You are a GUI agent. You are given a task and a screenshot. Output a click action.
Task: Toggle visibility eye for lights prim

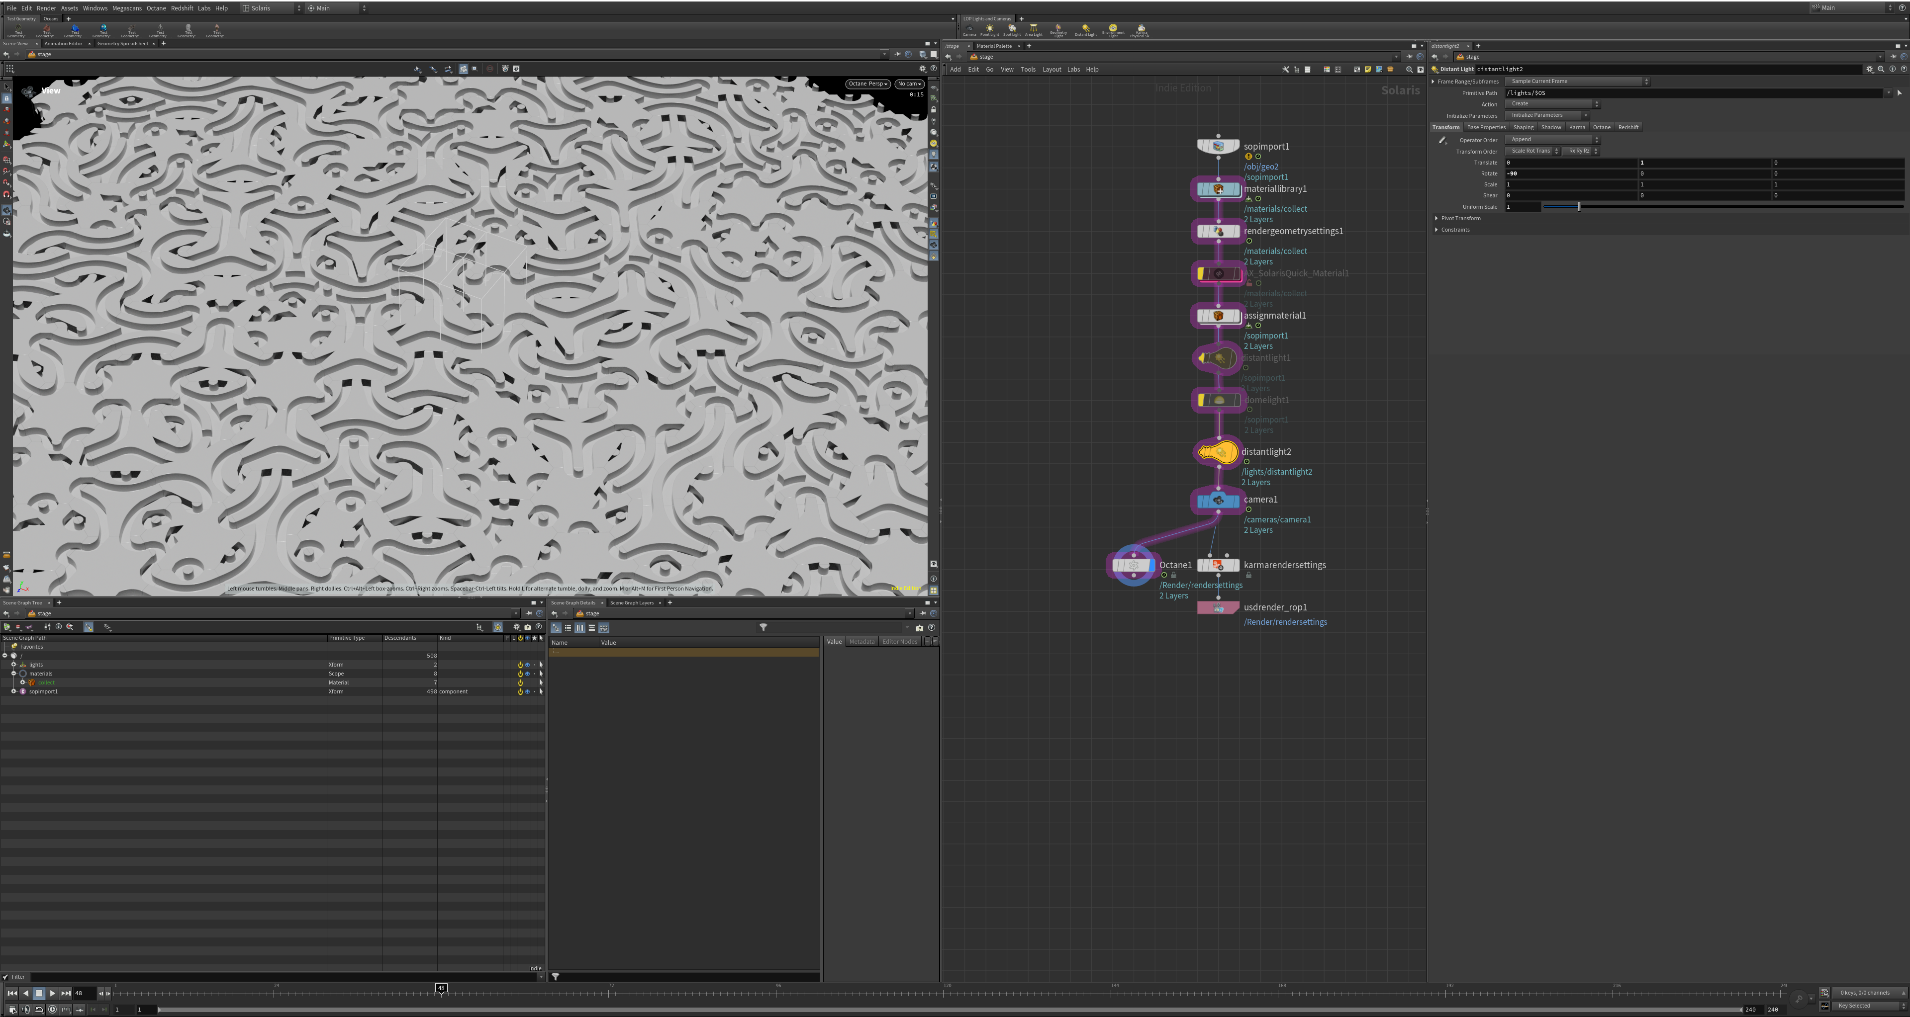[x=527, y=665]
